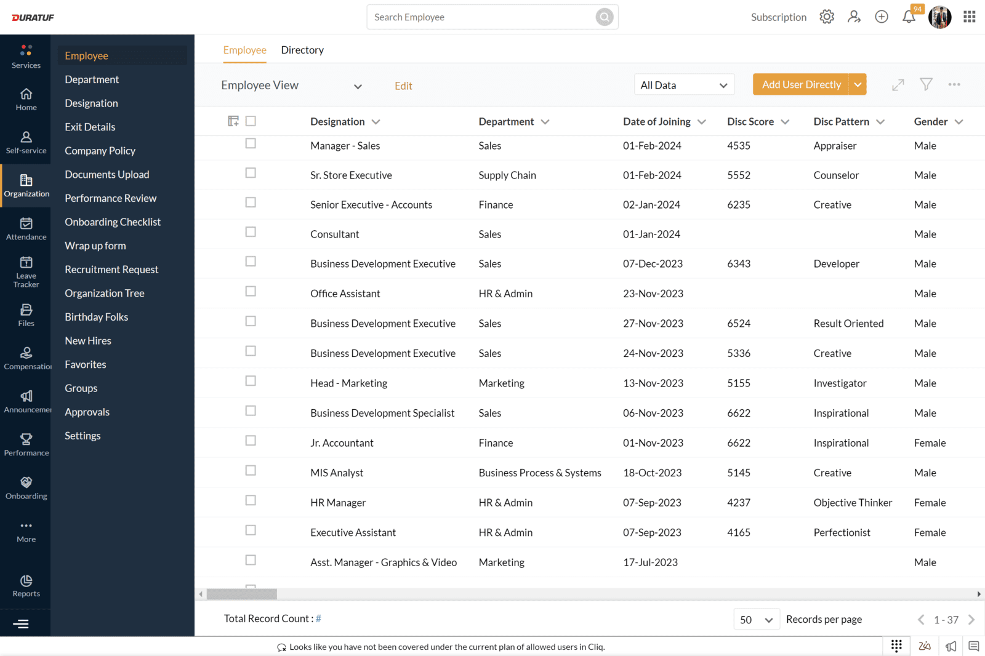This screenshot has height=656, width=985.
Task: Open Announcements megaphone icon in sidebar
Action: point(26,396)
